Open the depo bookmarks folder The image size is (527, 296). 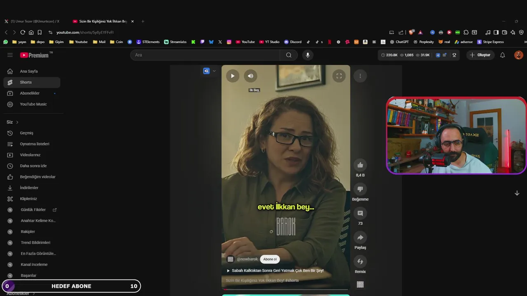tap(37, 42)
